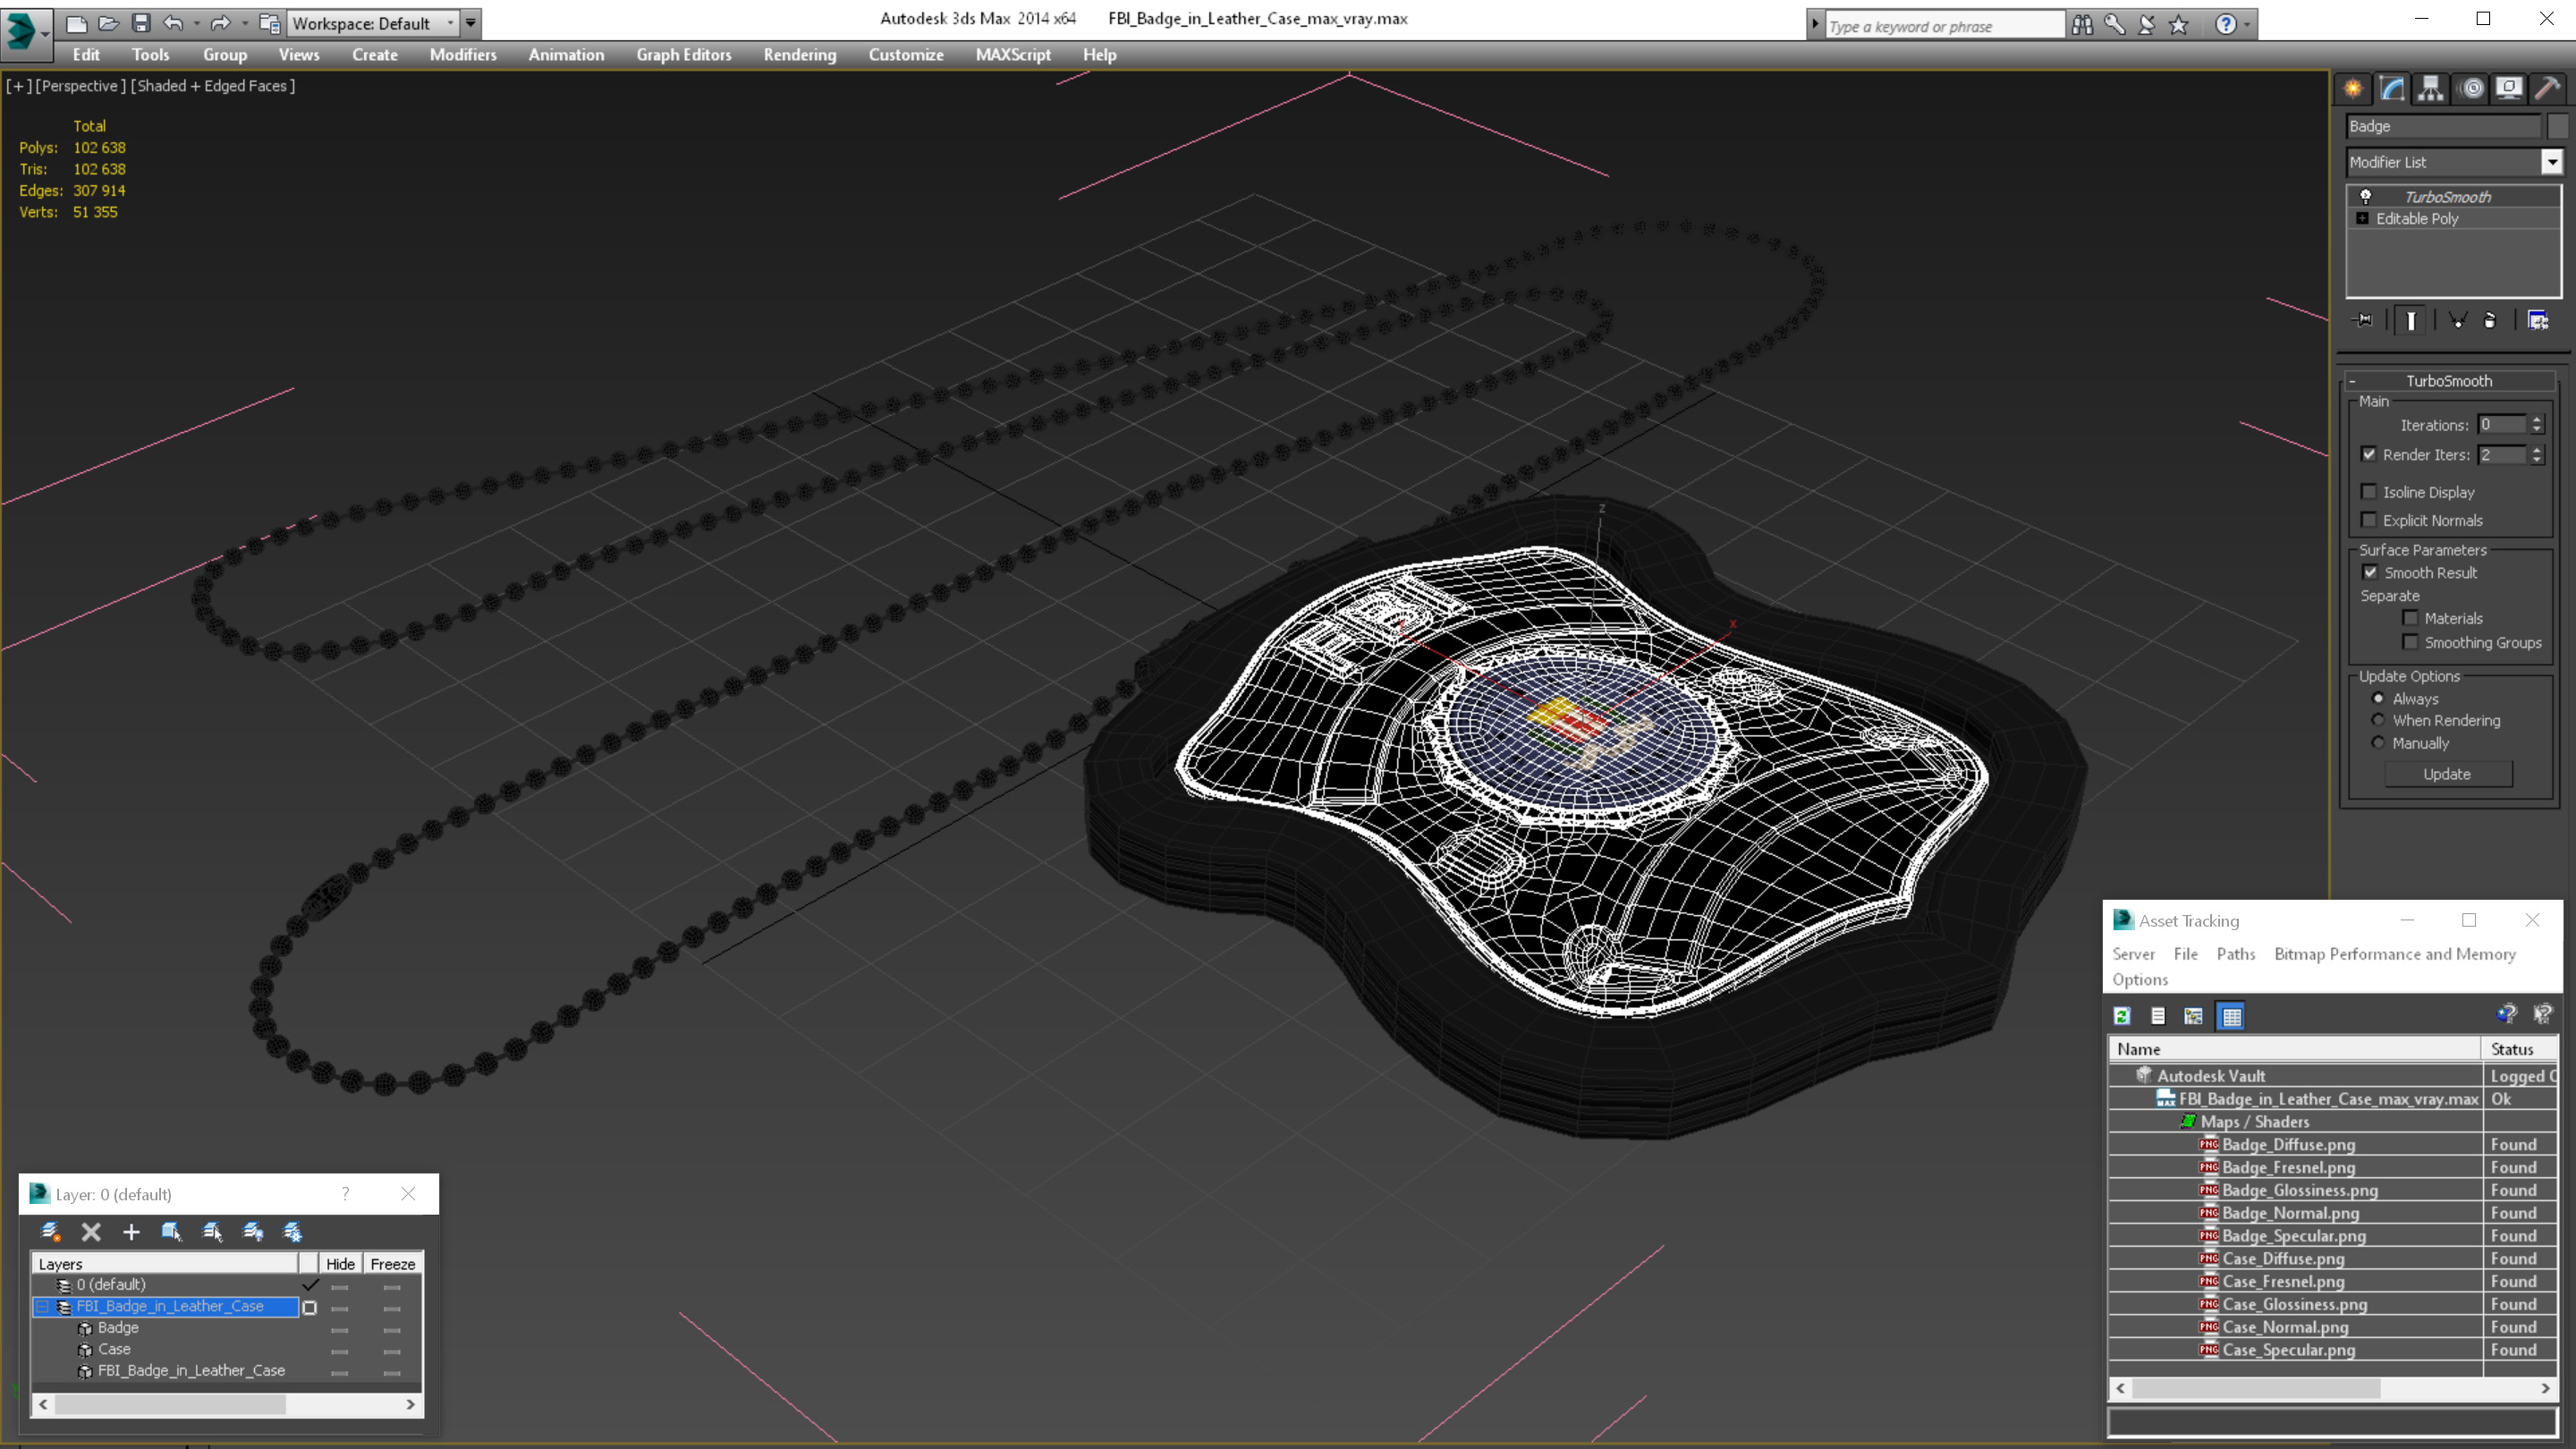The image size is (2576, 1449).
Task: Open the Help icon dropdown arrow
Action: 2248,24
